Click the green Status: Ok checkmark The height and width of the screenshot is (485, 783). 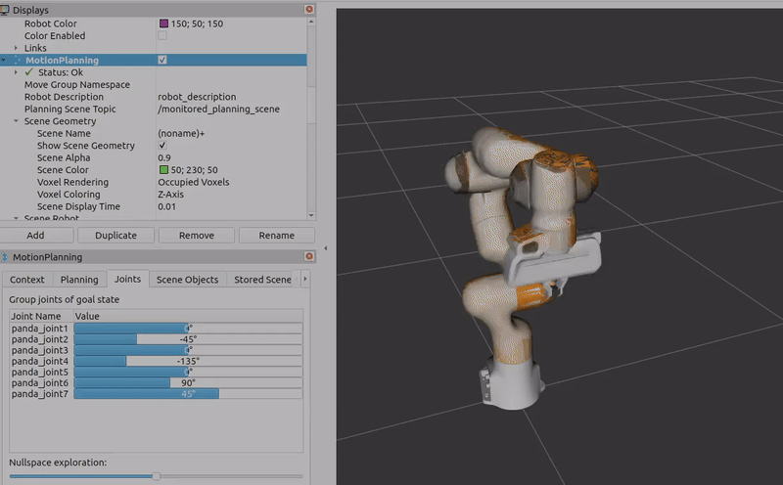pos(29,72)
